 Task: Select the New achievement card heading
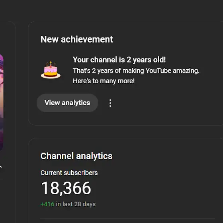(76, 39)
